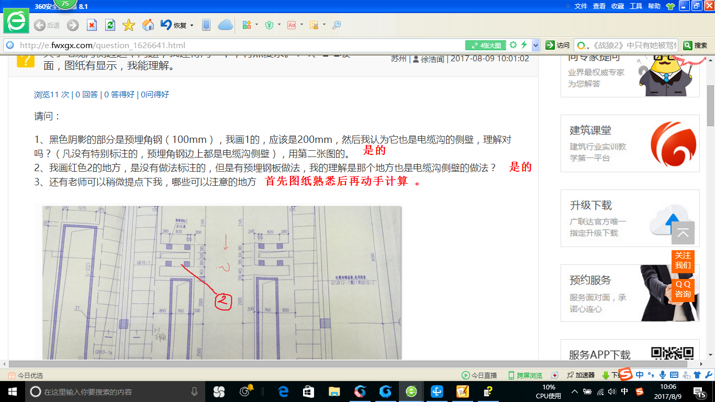The image size is (715, 402).
Task: Open the 建筑课堂 sidebar panel
Action: (630, 143)
